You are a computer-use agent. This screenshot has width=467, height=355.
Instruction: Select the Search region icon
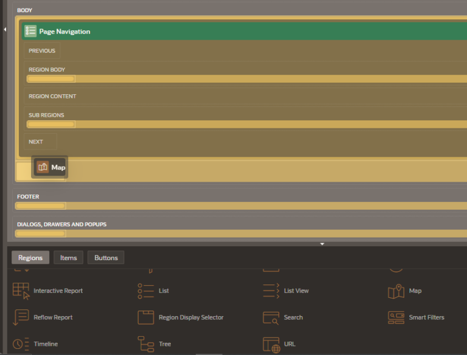271,317
